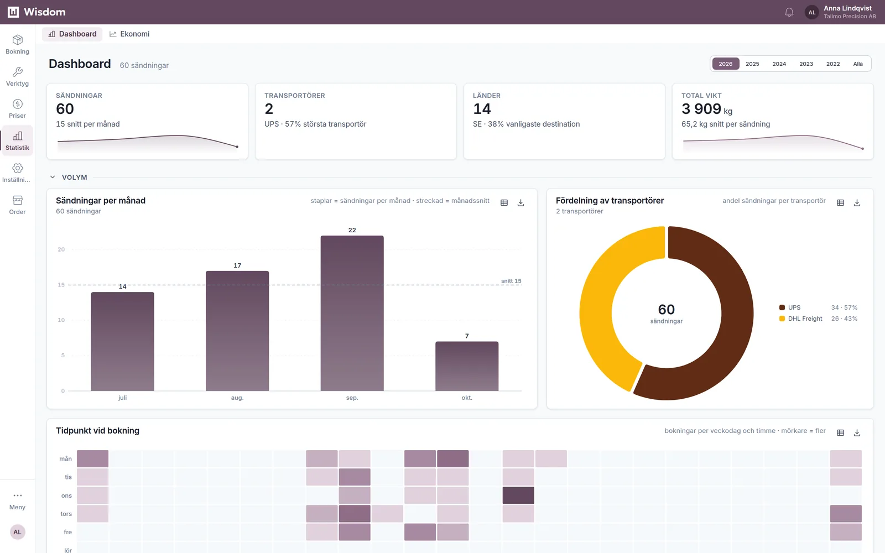The width and height of the screenshot is (885, 553).
Task: Open Inställningar gear in sidebar
Action: tap(17, 173)
